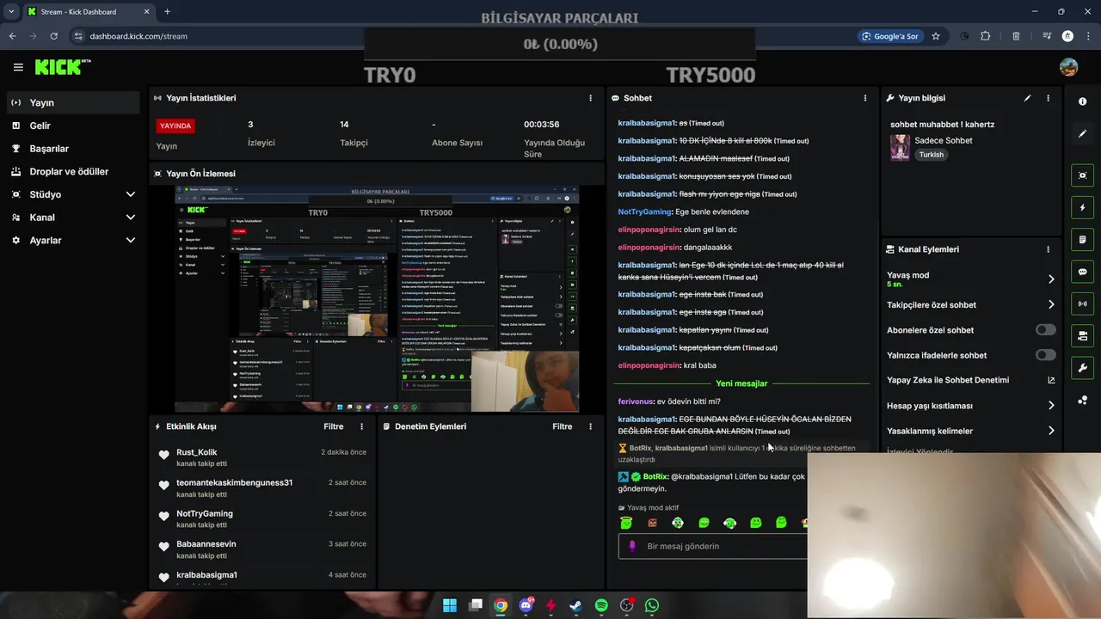Screen dimensions: 1101x619
Task: Open Hesap yaşı kısıtlaması chevron
Action: 1050,406
